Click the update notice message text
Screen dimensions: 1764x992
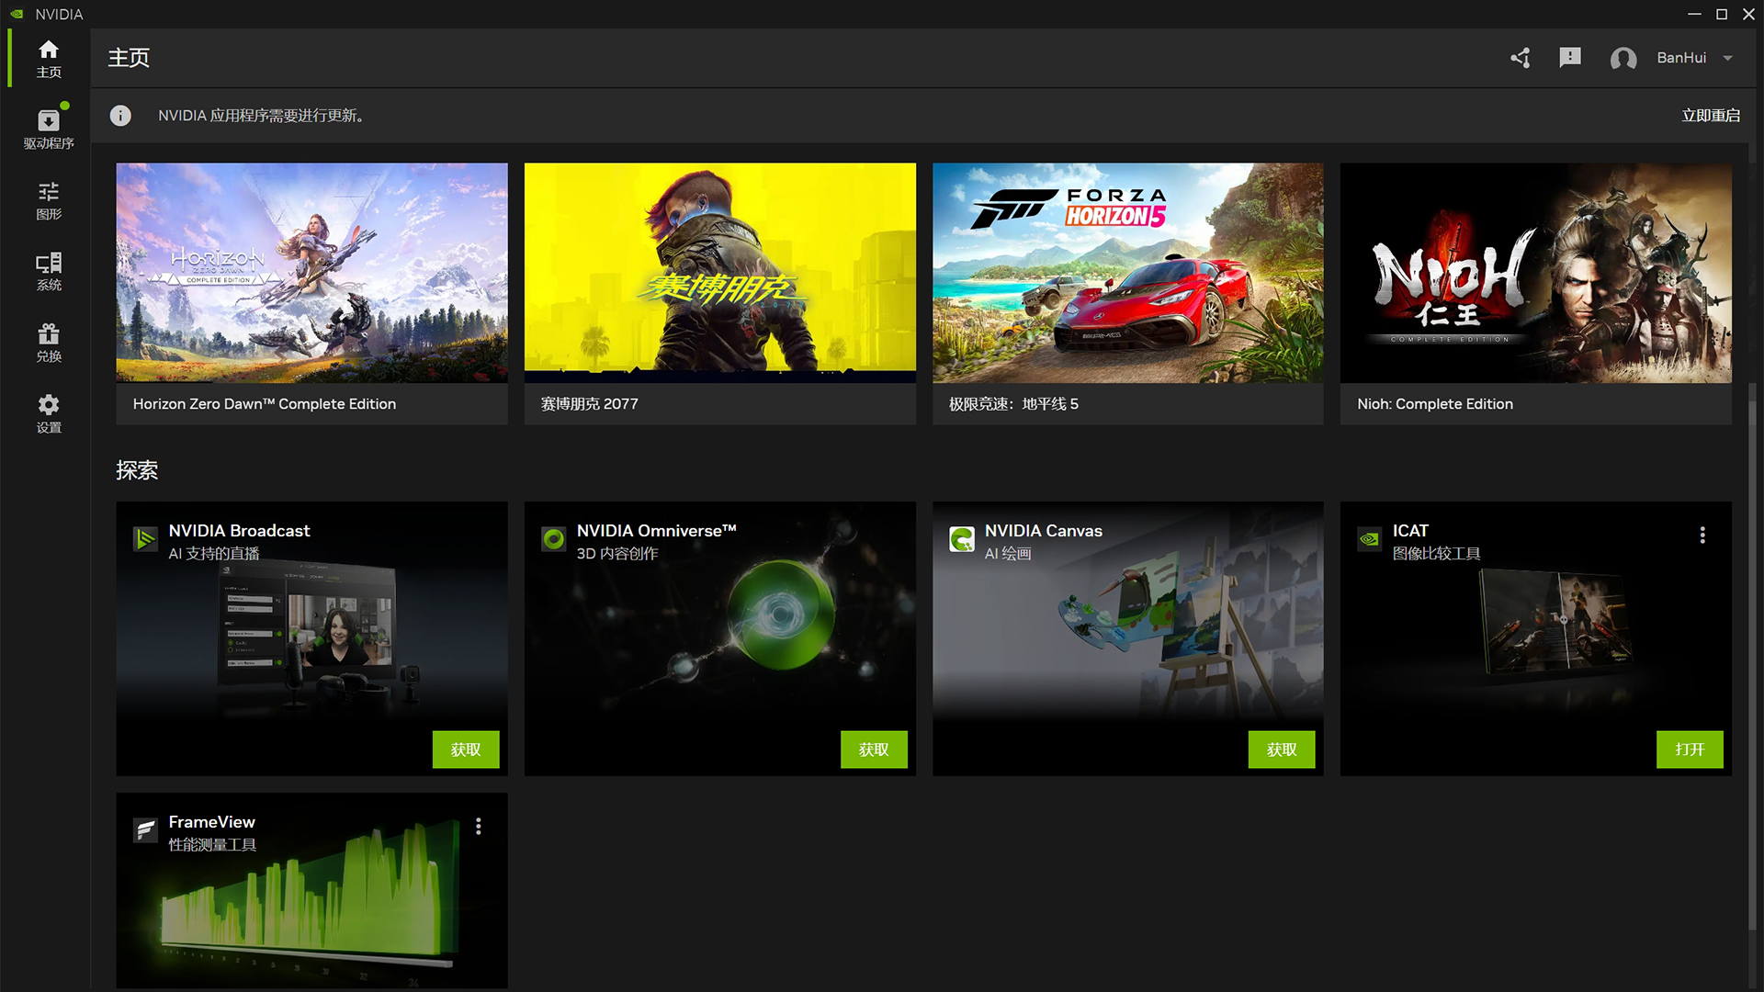tap(263, 116)
